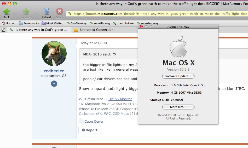
Task: Reload the current page
Action: click(46, 13)
